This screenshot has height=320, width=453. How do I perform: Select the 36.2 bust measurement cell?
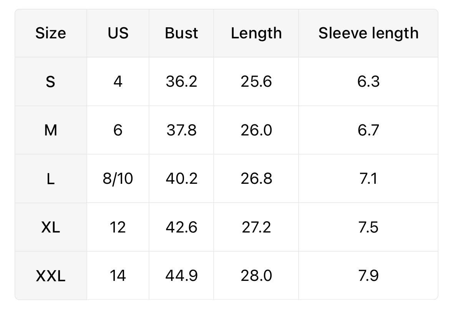point(181,82)
